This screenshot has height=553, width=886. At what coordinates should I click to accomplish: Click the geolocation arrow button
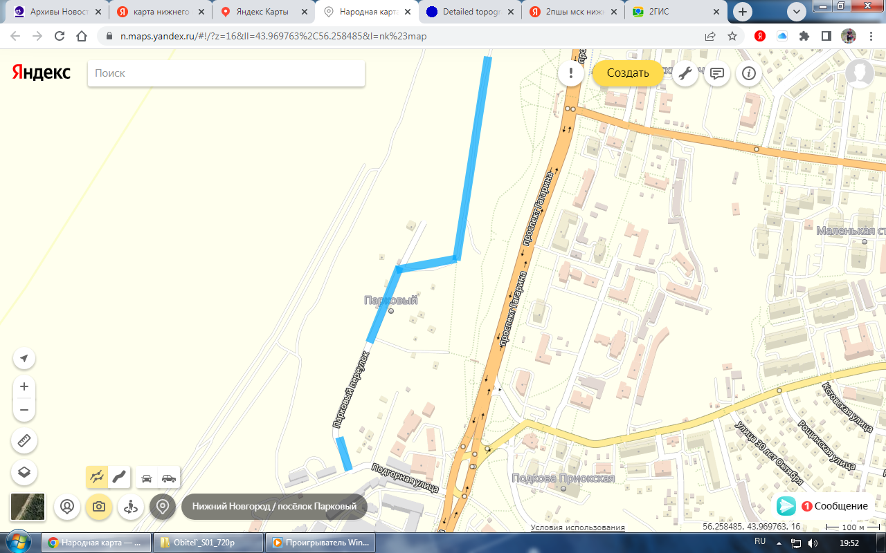[x=24, y=358]
